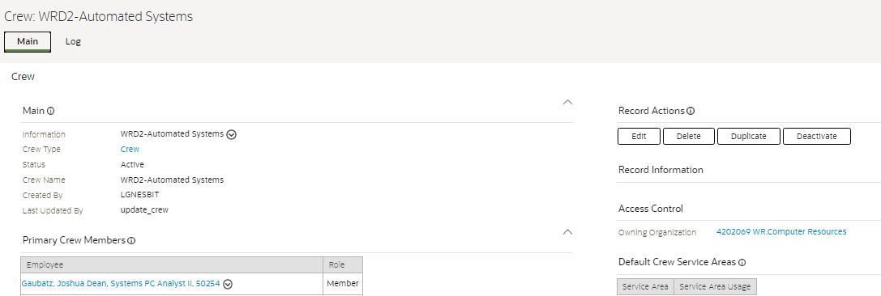881x296 pixels.
Task: Collapse the Main section chevron
Action: tap(567, 102)
